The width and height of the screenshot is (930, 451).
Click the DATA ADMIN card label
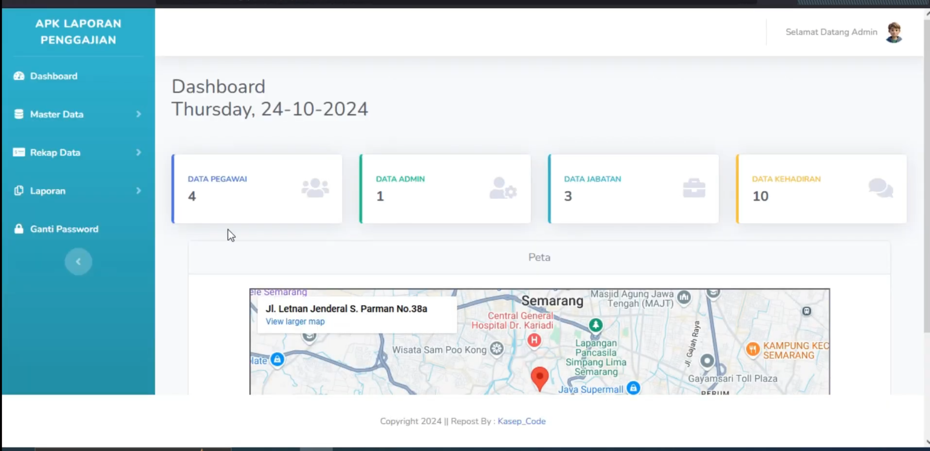(400, 179)
